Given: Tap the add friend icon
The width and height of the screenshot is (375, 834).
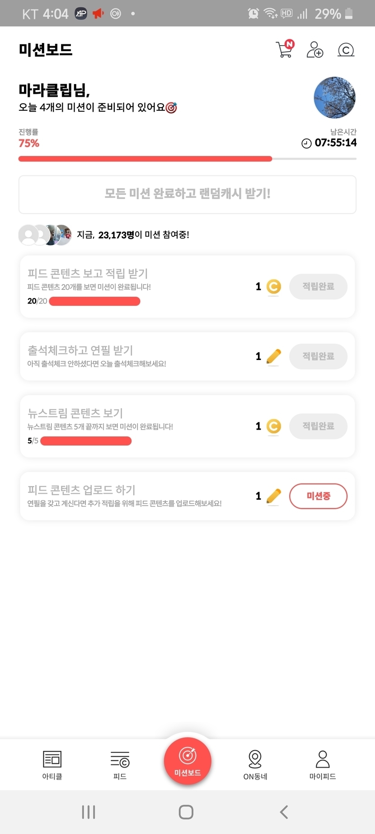Looking at the screenshot, I should (x=315, y=49).
